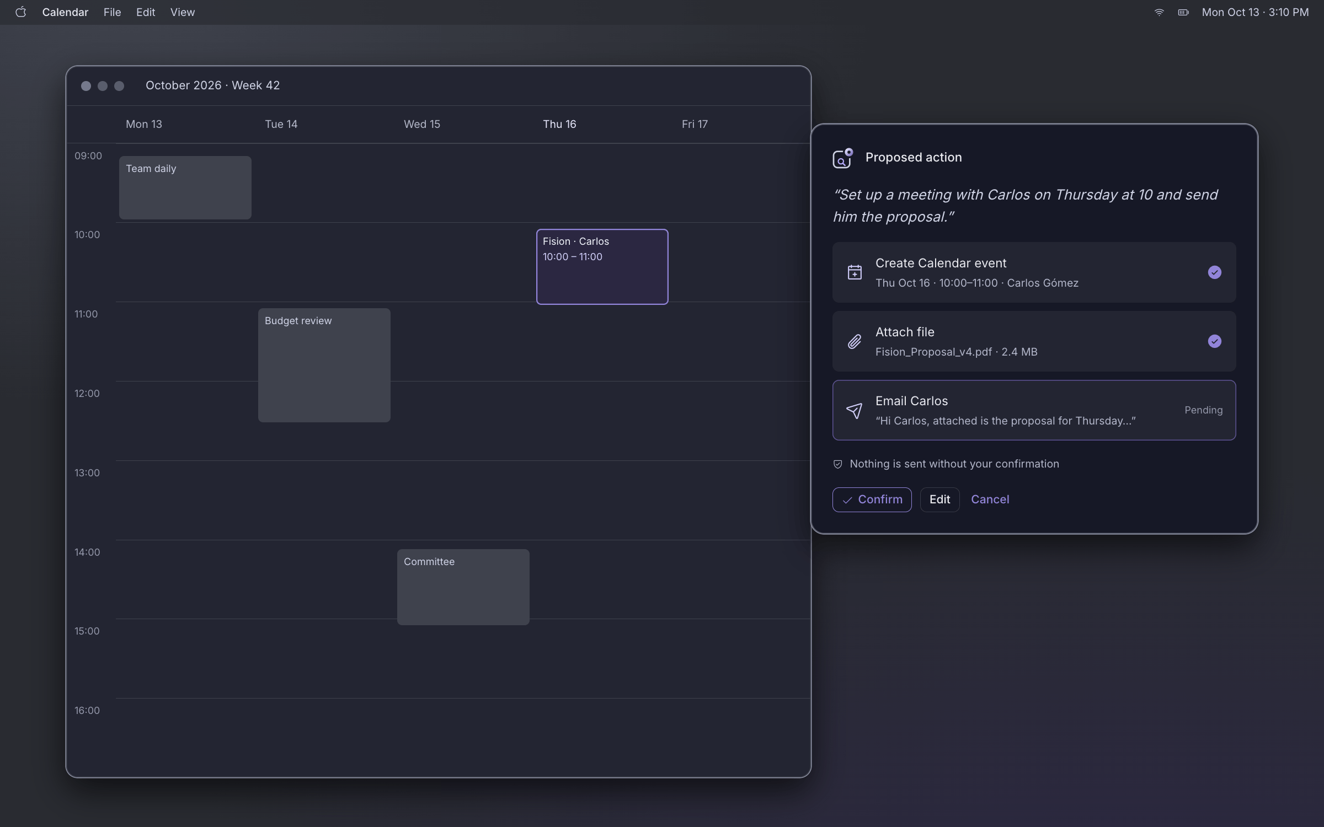Click the battery status icon
This screenshot has height=827, width=1324.
point(1183,12)
